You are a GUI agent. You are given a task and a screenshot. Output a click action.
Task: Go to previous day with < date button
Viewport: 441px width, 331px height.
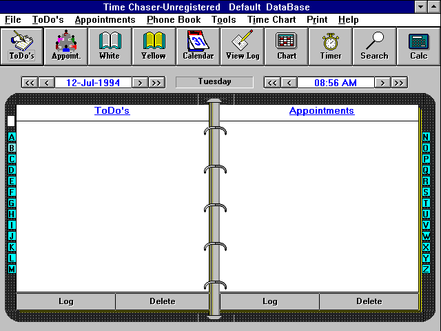click(x=47, y=83)
